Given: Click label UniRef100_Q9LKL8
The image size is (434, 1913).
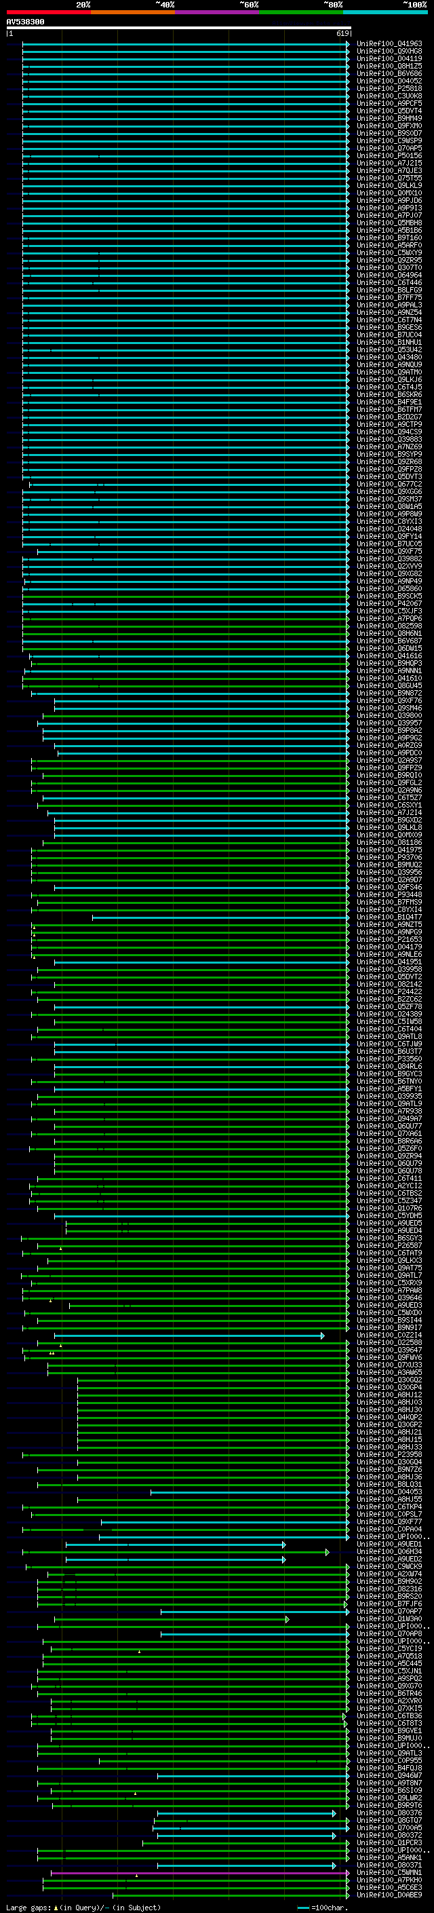Looking at the screenshot, I should 389,827.
